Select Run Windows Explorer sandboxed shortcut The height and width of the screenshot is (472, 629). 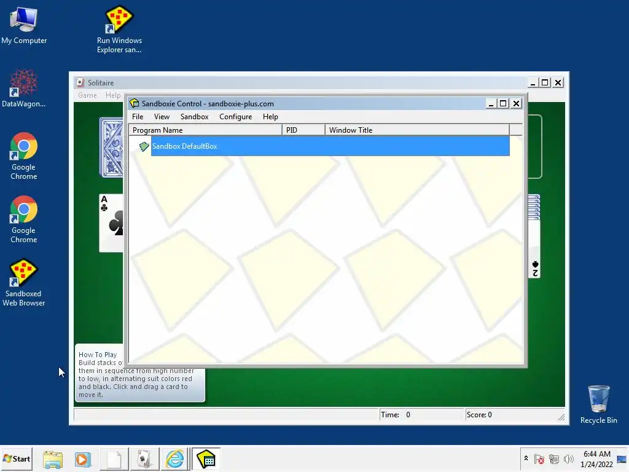(119, 29)
